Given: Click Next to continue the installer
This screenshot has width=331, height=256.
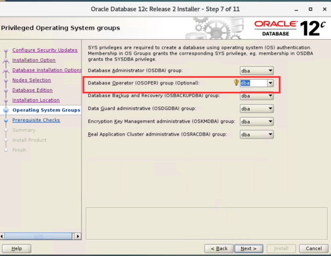Looking at the screenshot, I should tap(249, 248).
